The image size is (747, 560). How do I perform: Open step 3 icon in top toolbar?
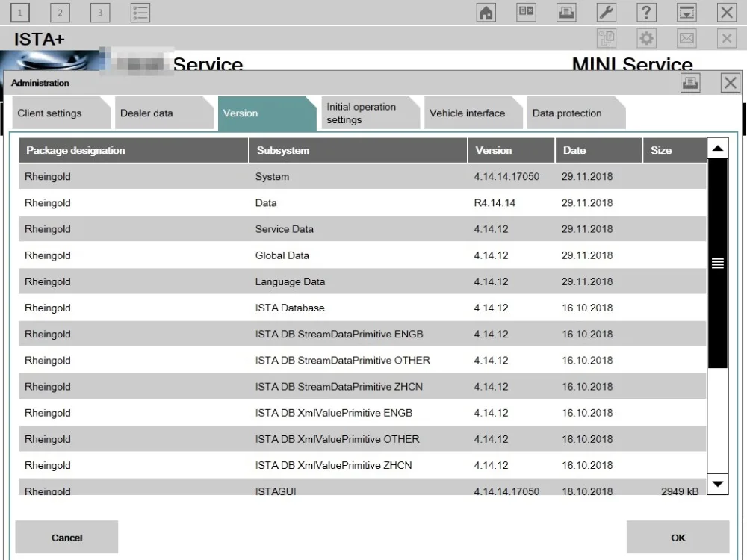coord(100,13)
